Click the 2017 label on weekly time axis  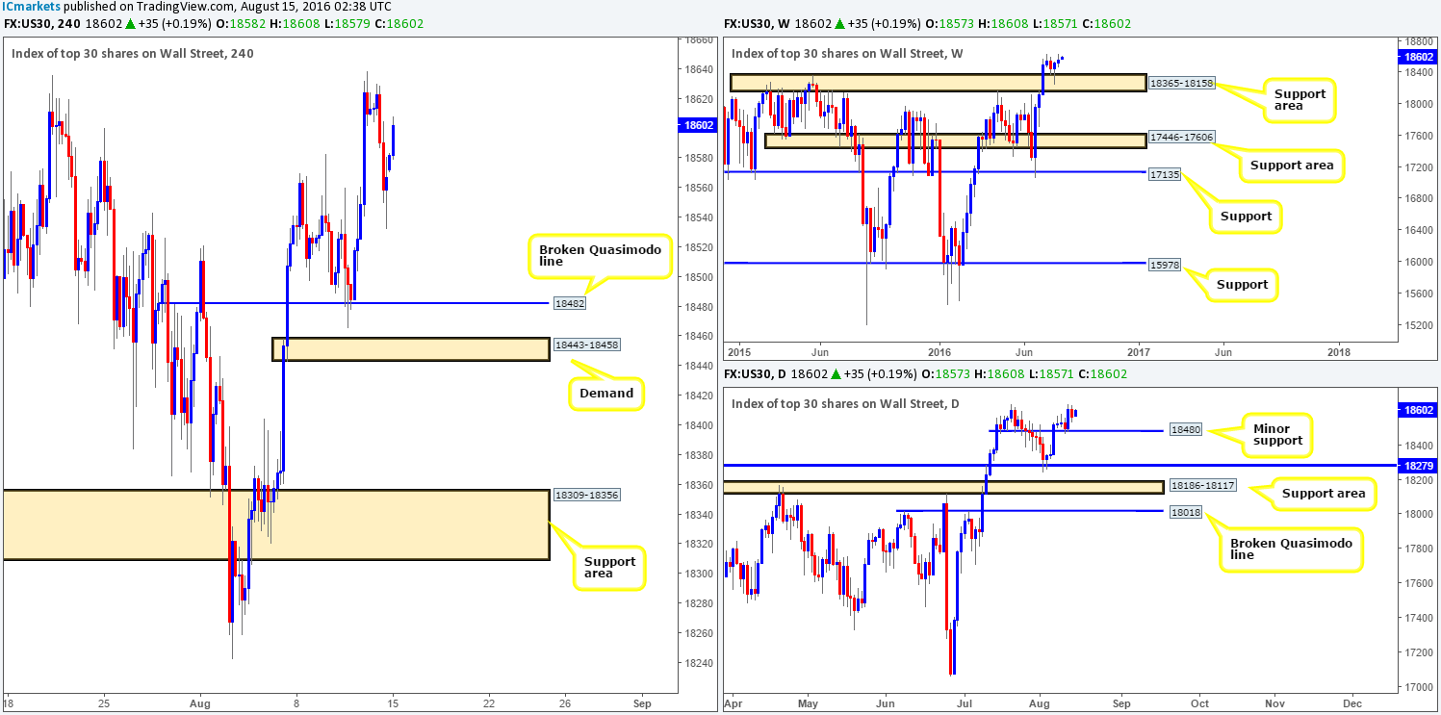point(1139,353)
